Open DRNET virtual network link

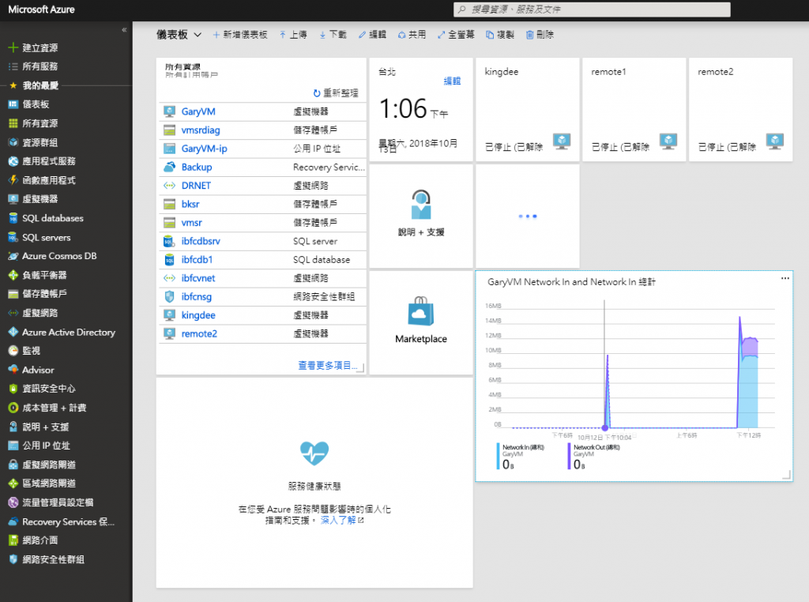click(196, 186)
